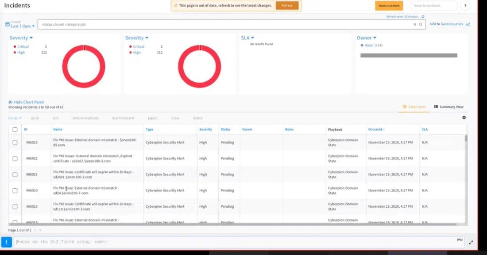This screenshot has height=255, width=487.
Task: Click the red Severity donut chart
Action: pos(84,66)
